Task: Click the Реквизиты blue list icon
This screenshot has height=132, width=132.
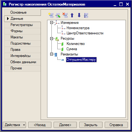Action: (56, 55)
